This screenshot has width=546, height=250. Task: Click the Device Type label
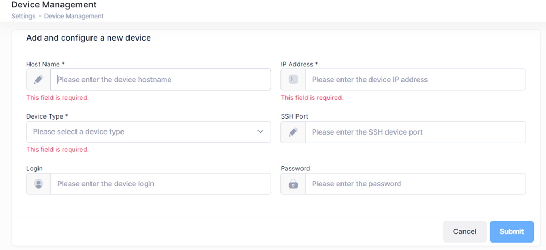(x=47, y=116)
